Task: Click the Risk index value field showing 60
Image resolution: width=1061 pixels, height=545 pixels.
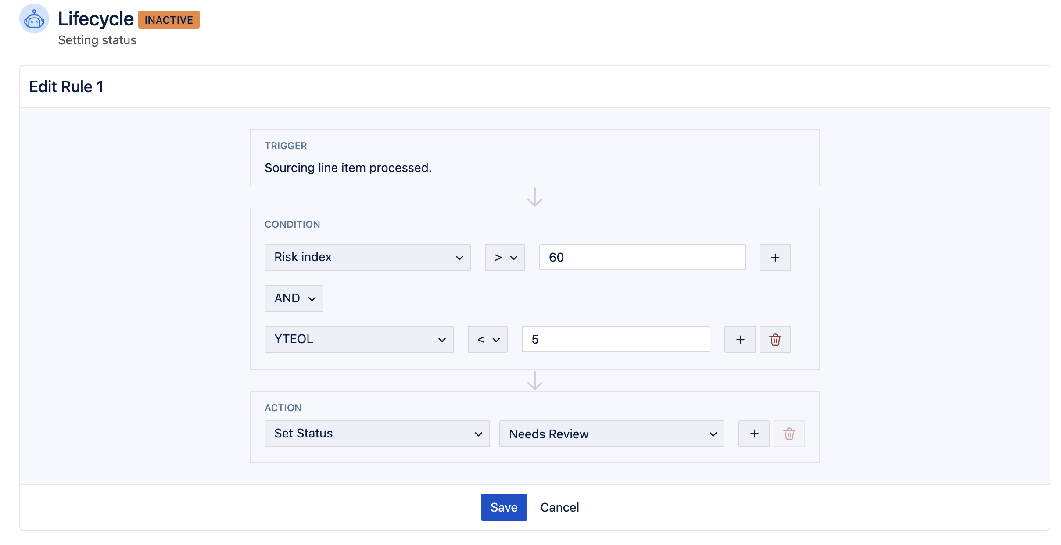Action: click(642, 258)
